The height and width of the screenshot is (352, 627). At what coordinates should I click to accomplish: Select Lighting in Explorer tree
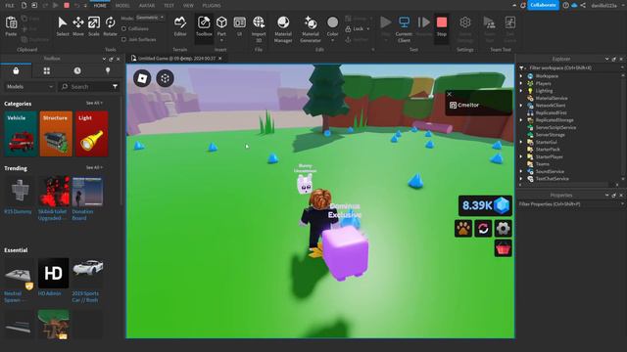(x=544, y=91)
